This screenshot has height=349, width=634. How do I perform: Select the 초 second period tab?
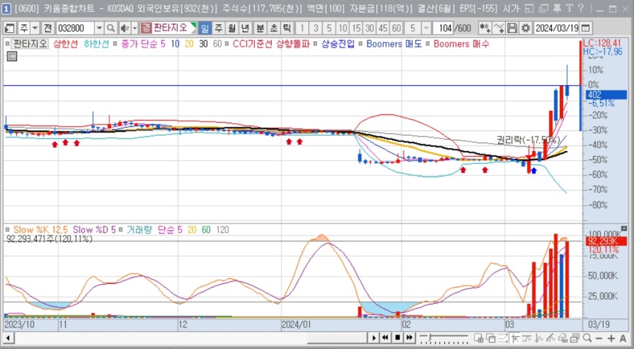[x=274, y=28]
